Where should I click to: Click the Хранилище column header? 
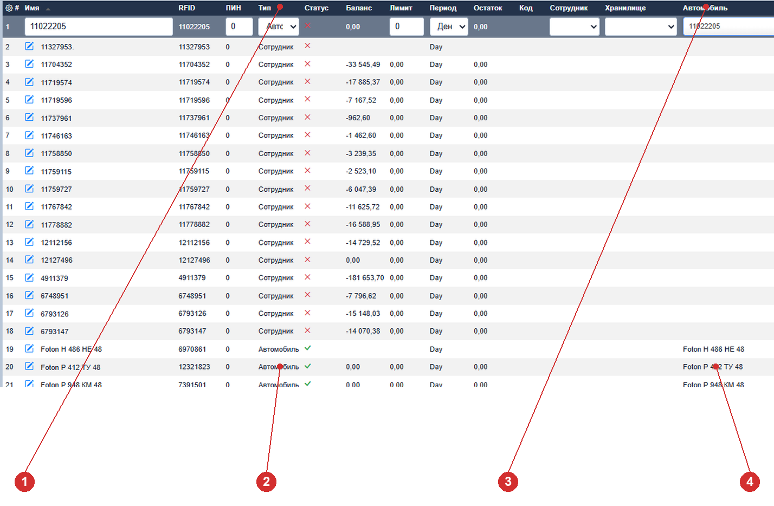[x=625, y=8]
